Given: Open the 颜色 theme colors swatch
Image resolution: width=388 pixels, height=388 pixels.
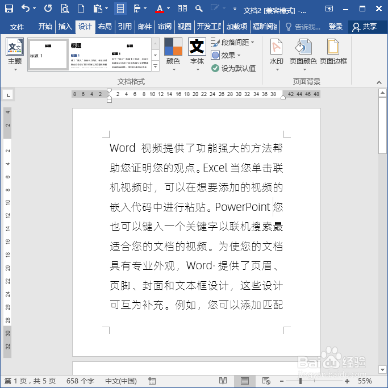Looking at the screenshot, I should point(173,55).
